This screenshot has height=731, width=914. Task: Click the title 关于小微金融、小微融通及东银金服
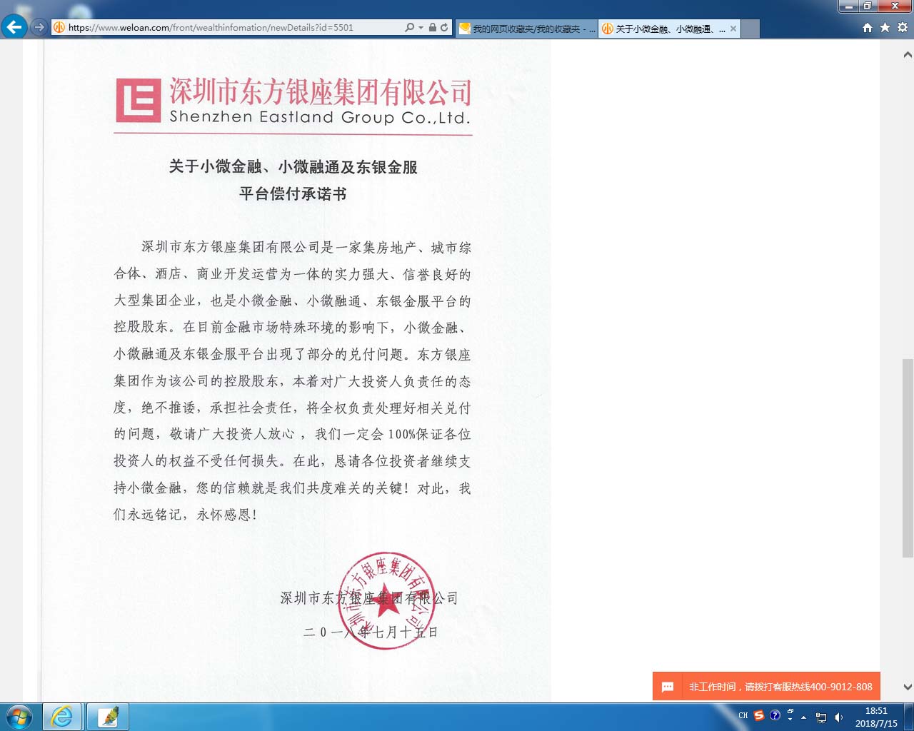coord(293,167)
